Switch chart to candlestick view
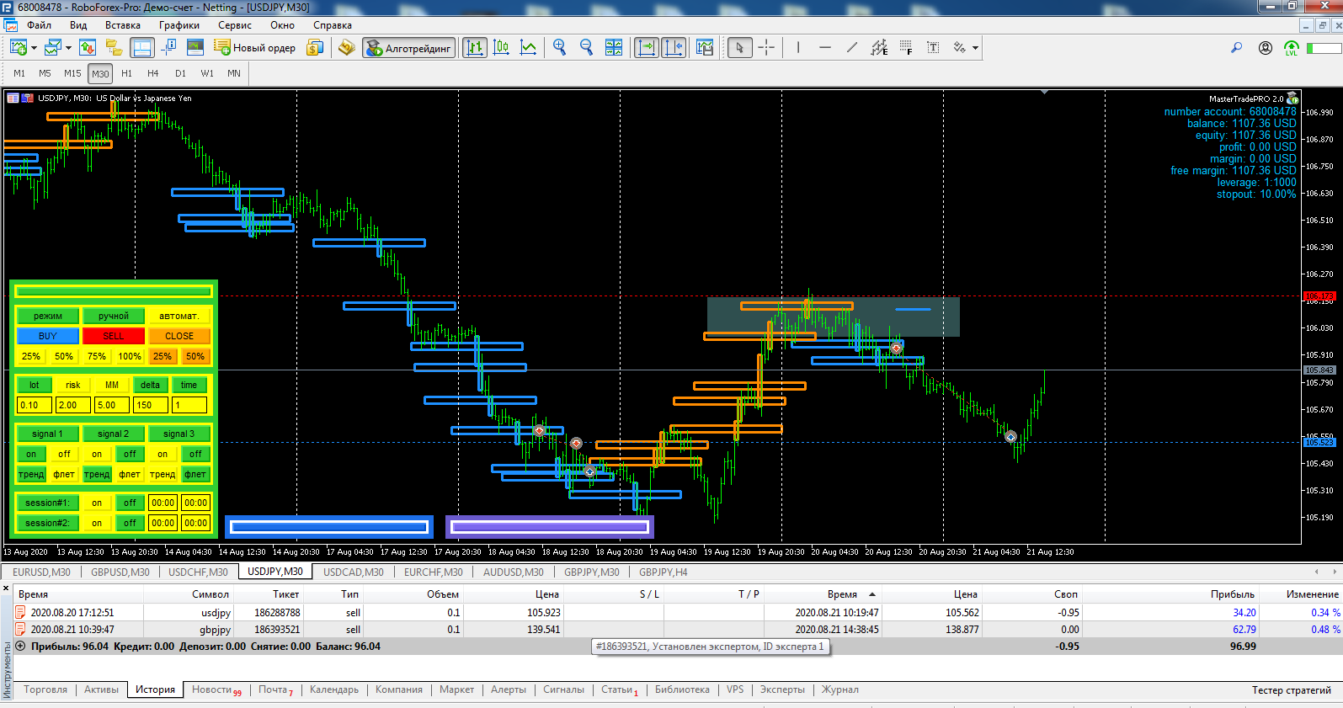Image resolution: width=1343 pixels, height=708 pixels. click(x=501, y=48)
